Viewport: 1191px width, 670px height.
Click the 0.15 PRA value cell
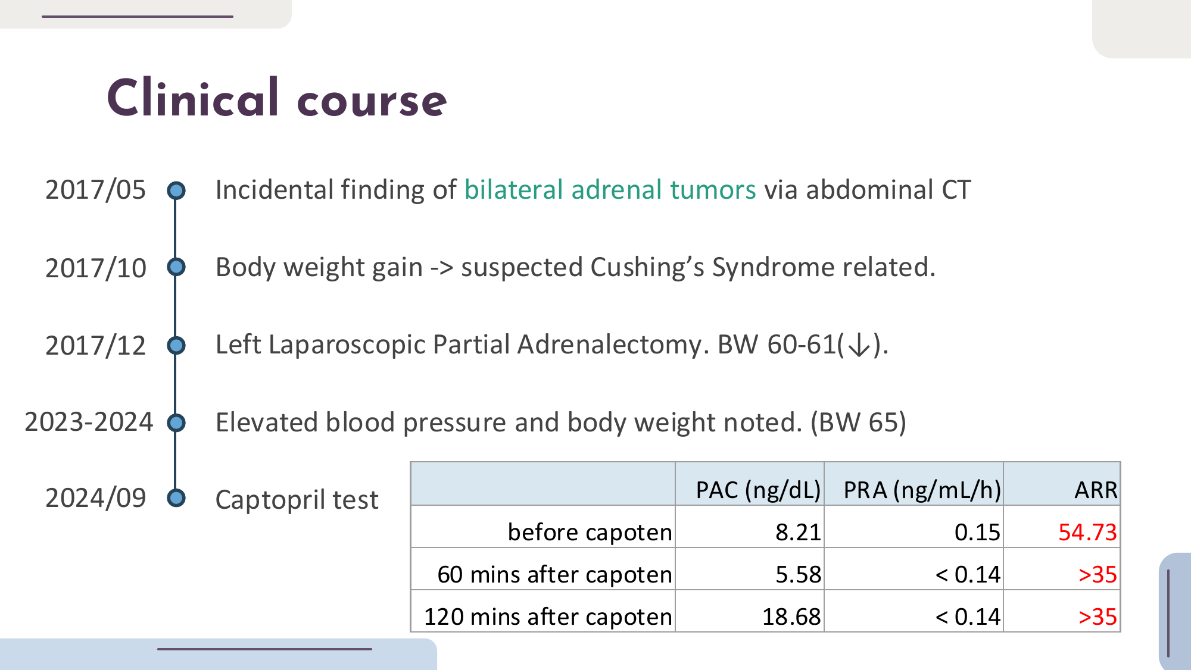(x=977, y=532)
